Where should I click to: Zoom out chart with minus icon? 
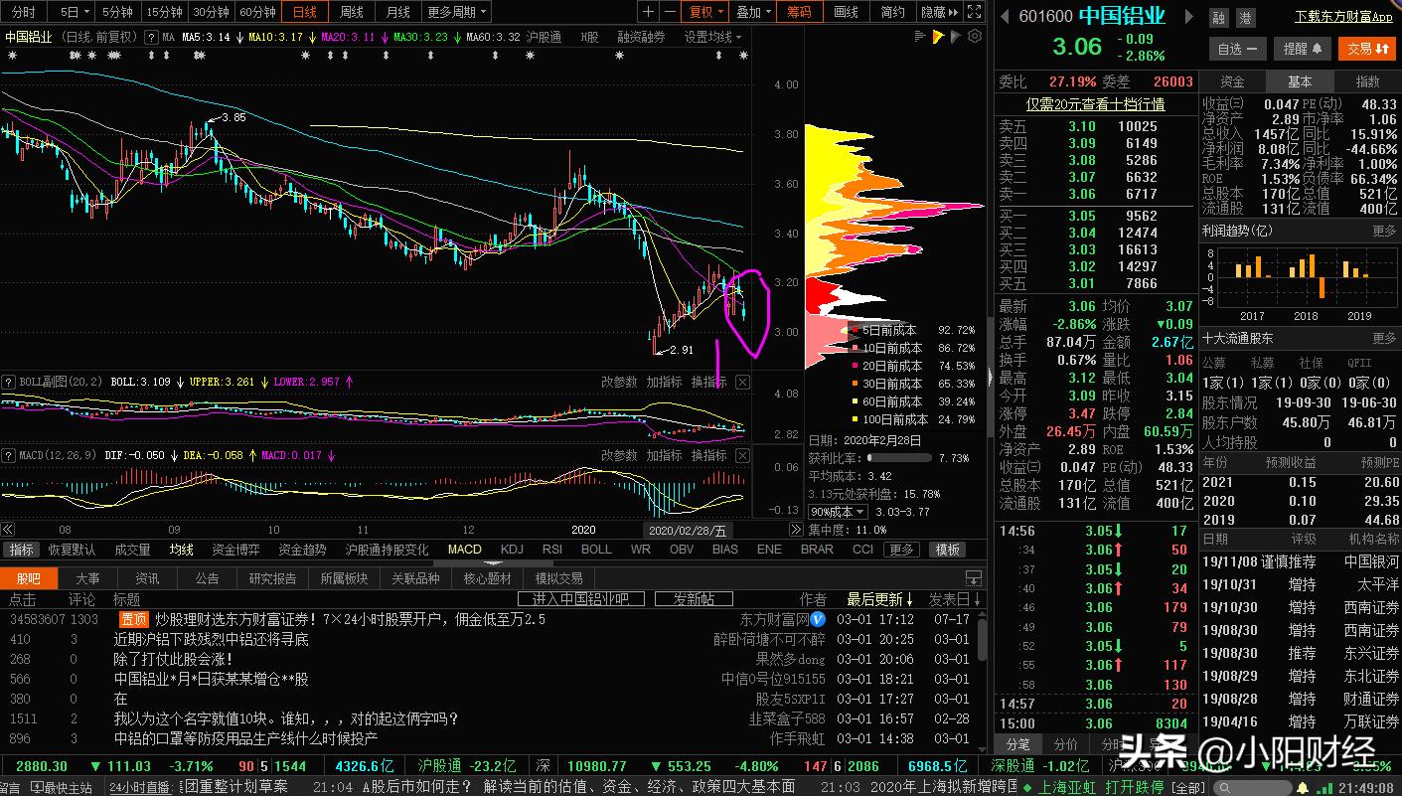671,12
